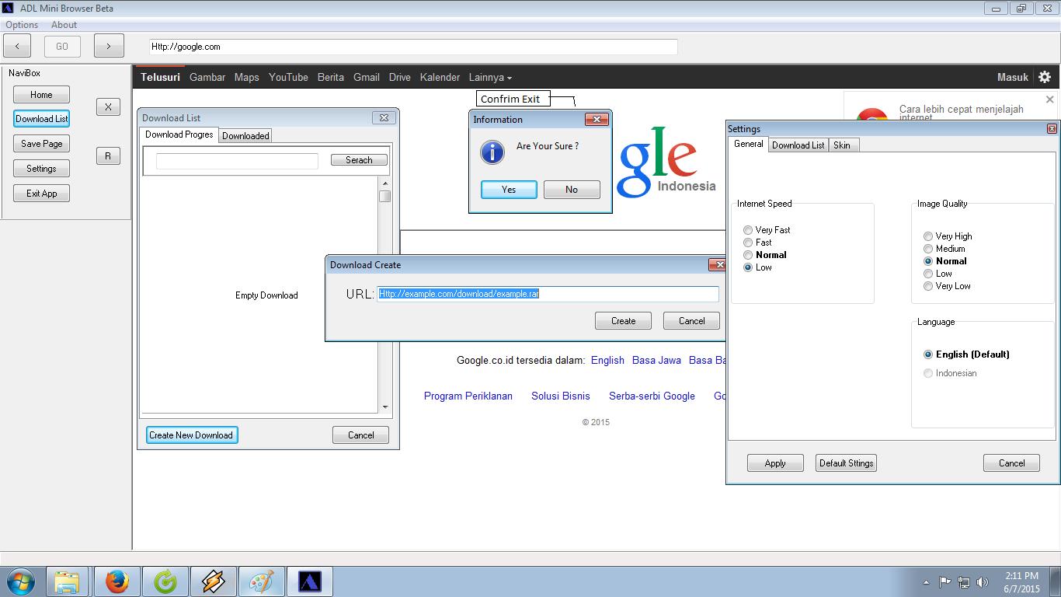Screen dimensions: 1061x597
Task: Click Create New Download button
Action: 192,435
